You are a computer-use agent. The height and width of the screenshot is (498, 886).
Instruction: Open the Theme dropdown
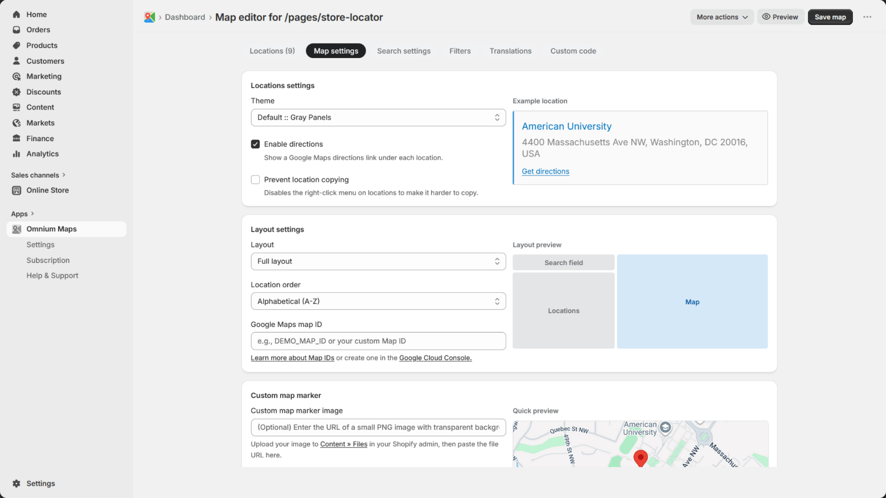pos(378,117)
